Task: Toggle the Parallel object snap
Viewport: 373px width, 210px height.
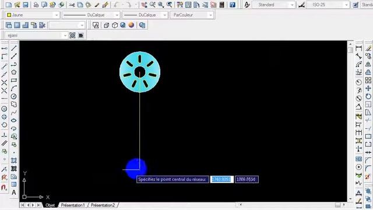Action: (4, 143)
